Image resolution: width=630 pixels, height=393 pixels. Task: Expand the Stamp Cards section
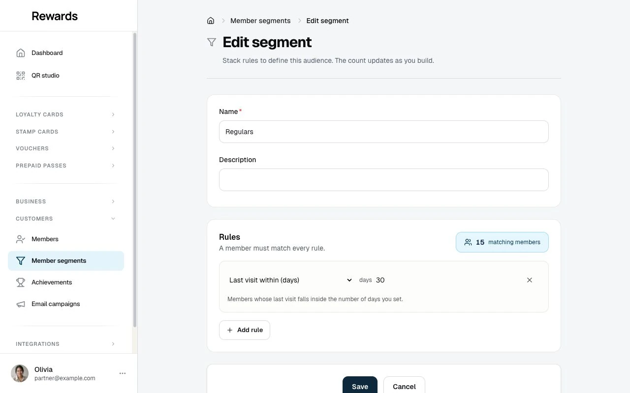[x=65, y=132]
